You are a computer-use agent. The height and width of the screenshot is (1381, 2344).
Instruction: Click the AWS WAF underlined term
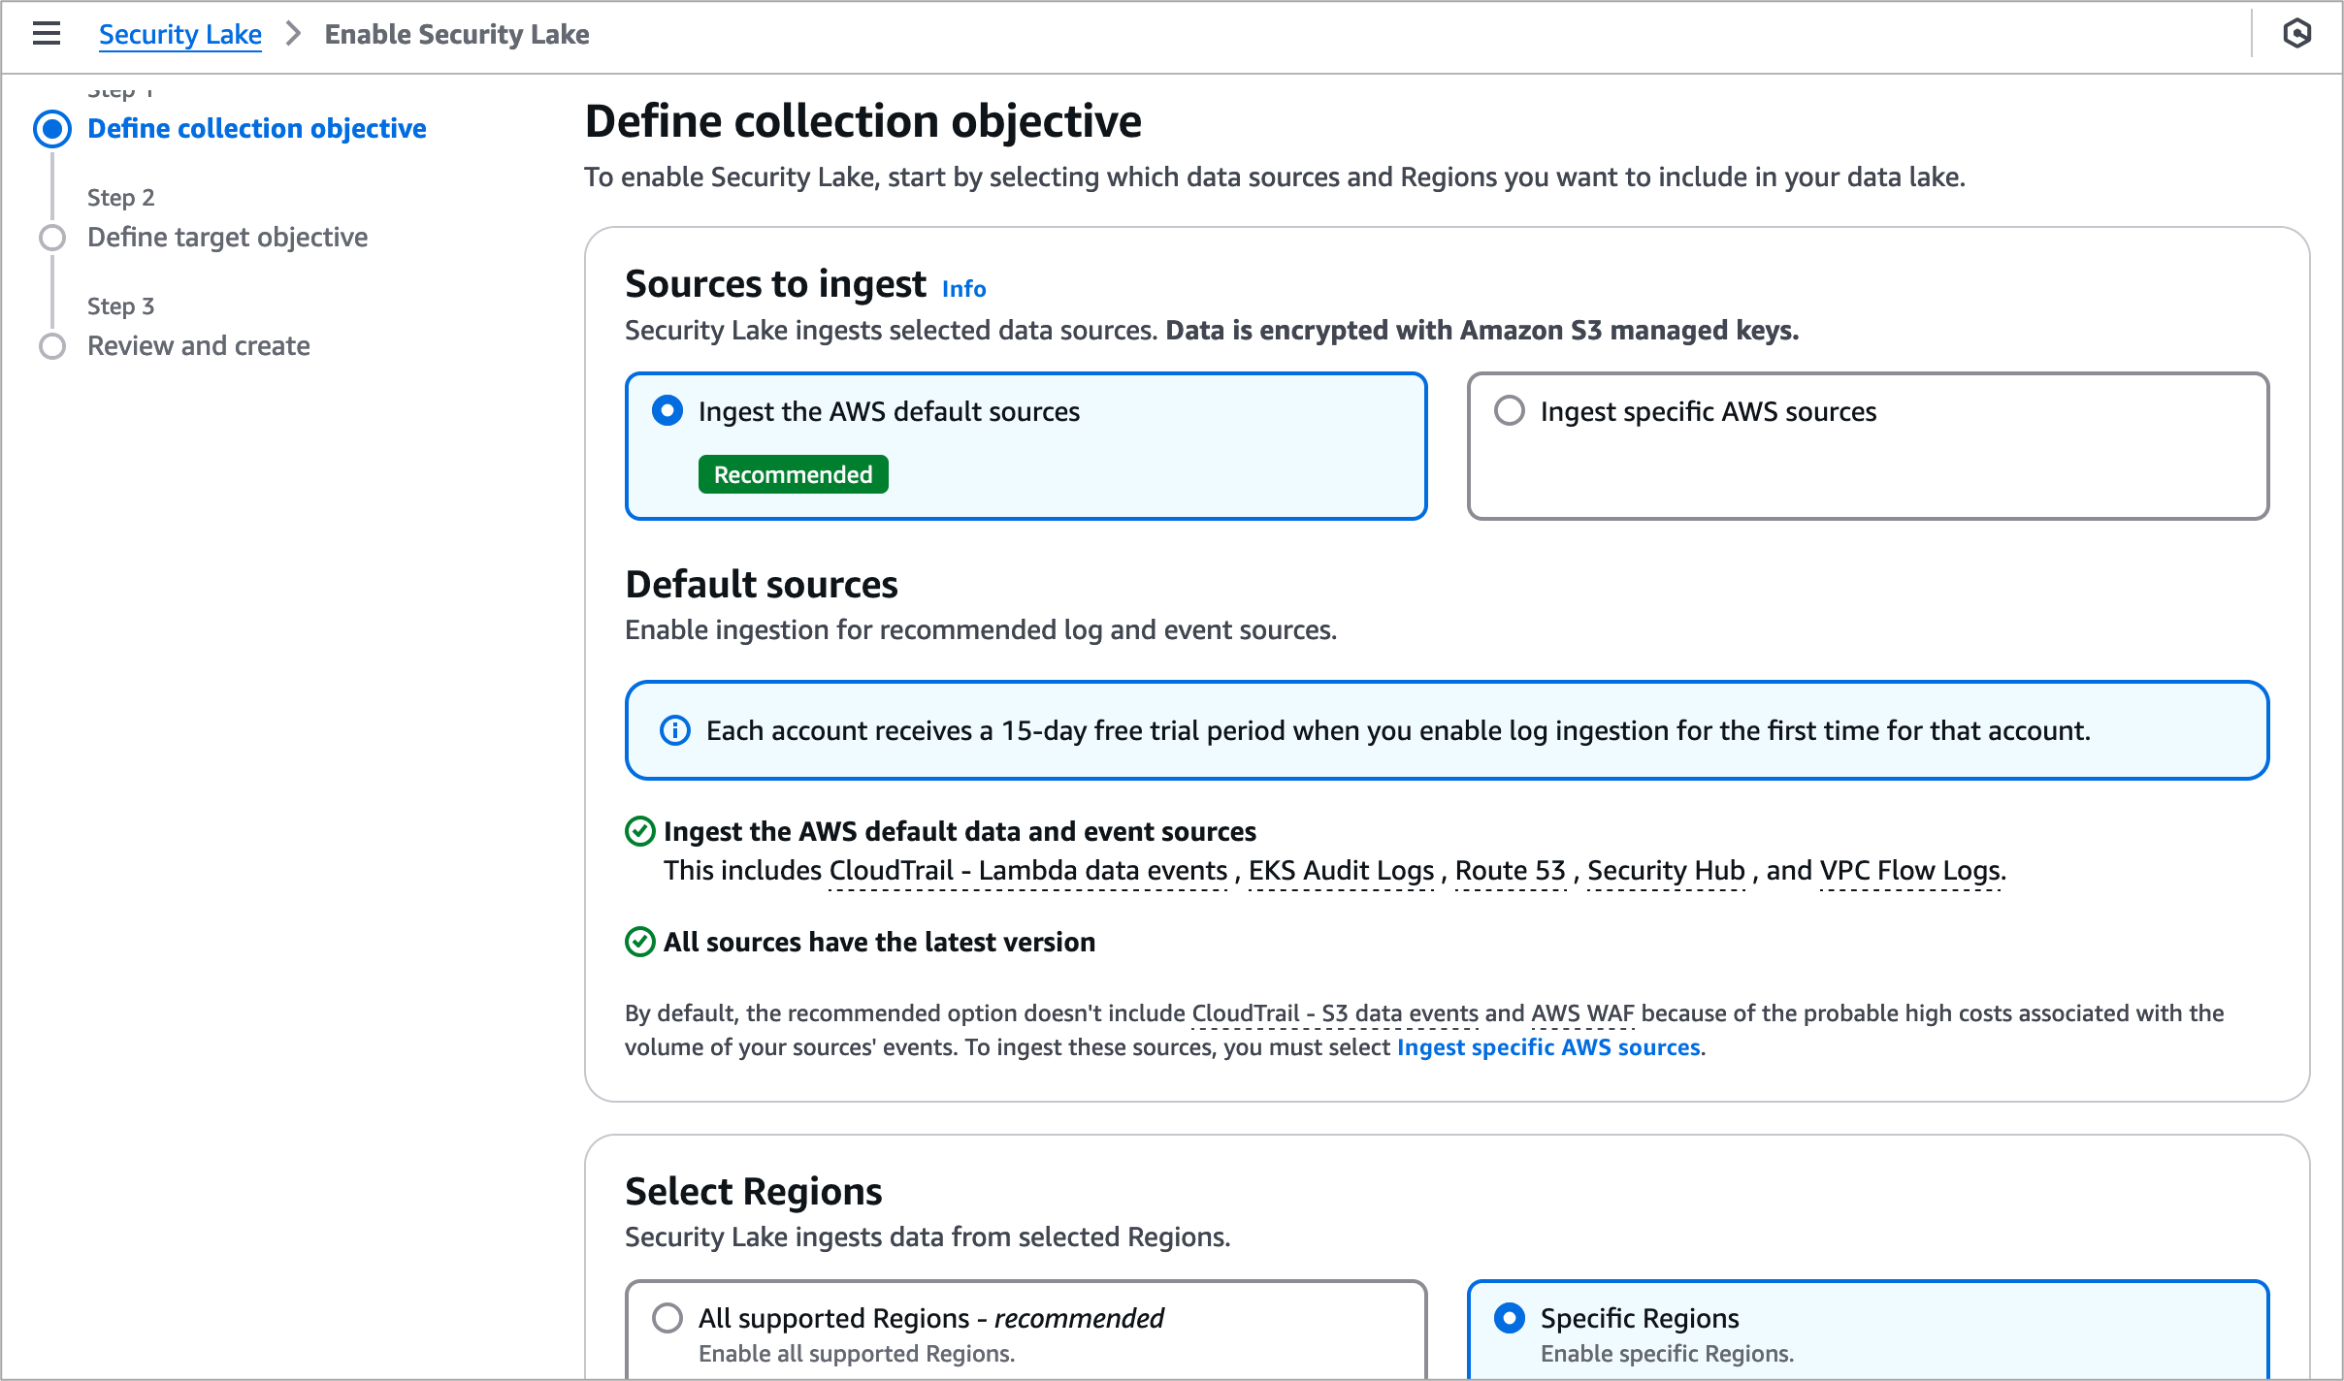(1582, 1013)
